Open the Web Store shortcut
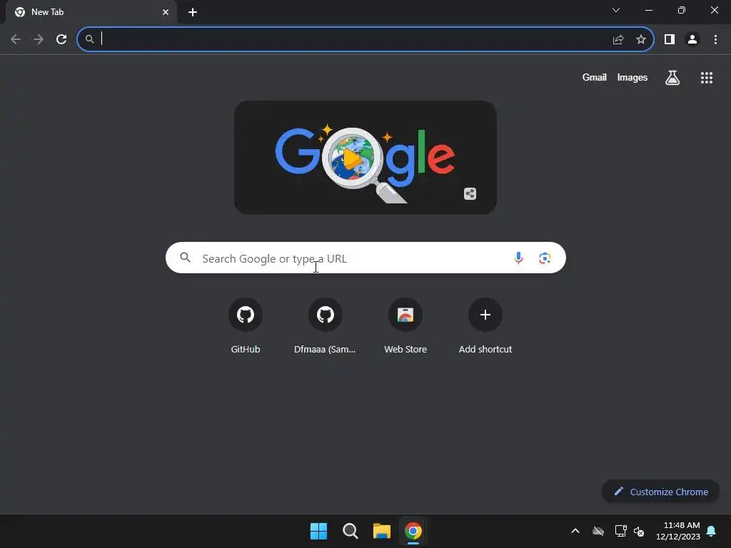This screenshot has height=548, width=731. point(405,326)
